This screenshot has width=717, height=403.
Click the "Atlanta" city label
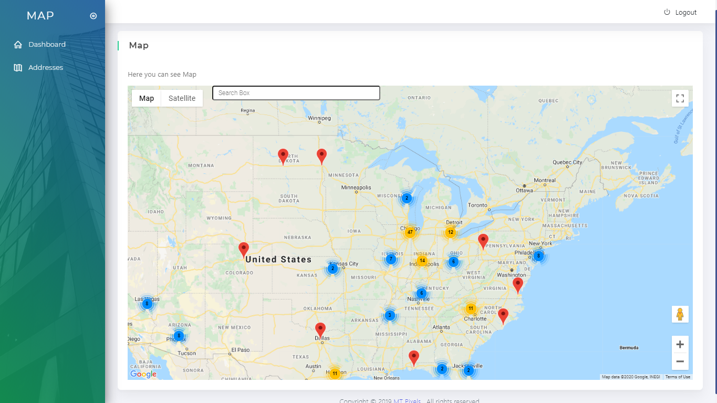tap(441, 327)
